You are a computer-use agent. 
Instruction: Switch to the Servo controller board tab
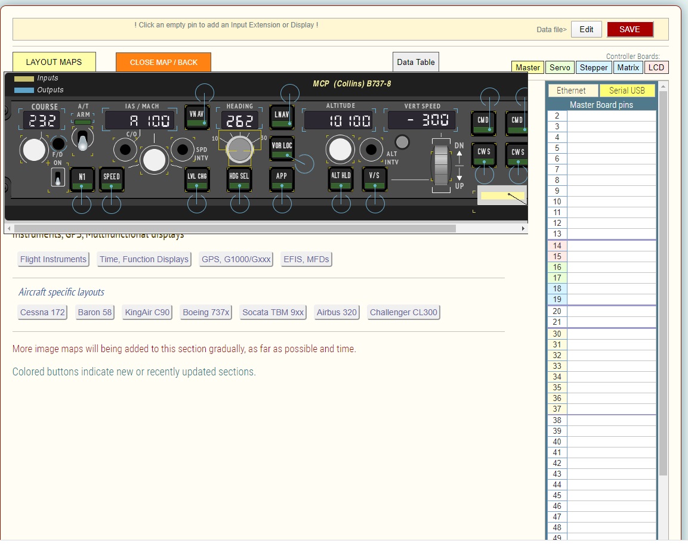559,67
